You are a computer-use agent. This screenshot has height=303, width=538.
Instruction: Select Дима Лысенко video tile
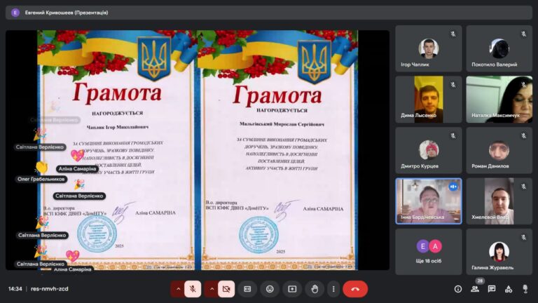(429, 100)
